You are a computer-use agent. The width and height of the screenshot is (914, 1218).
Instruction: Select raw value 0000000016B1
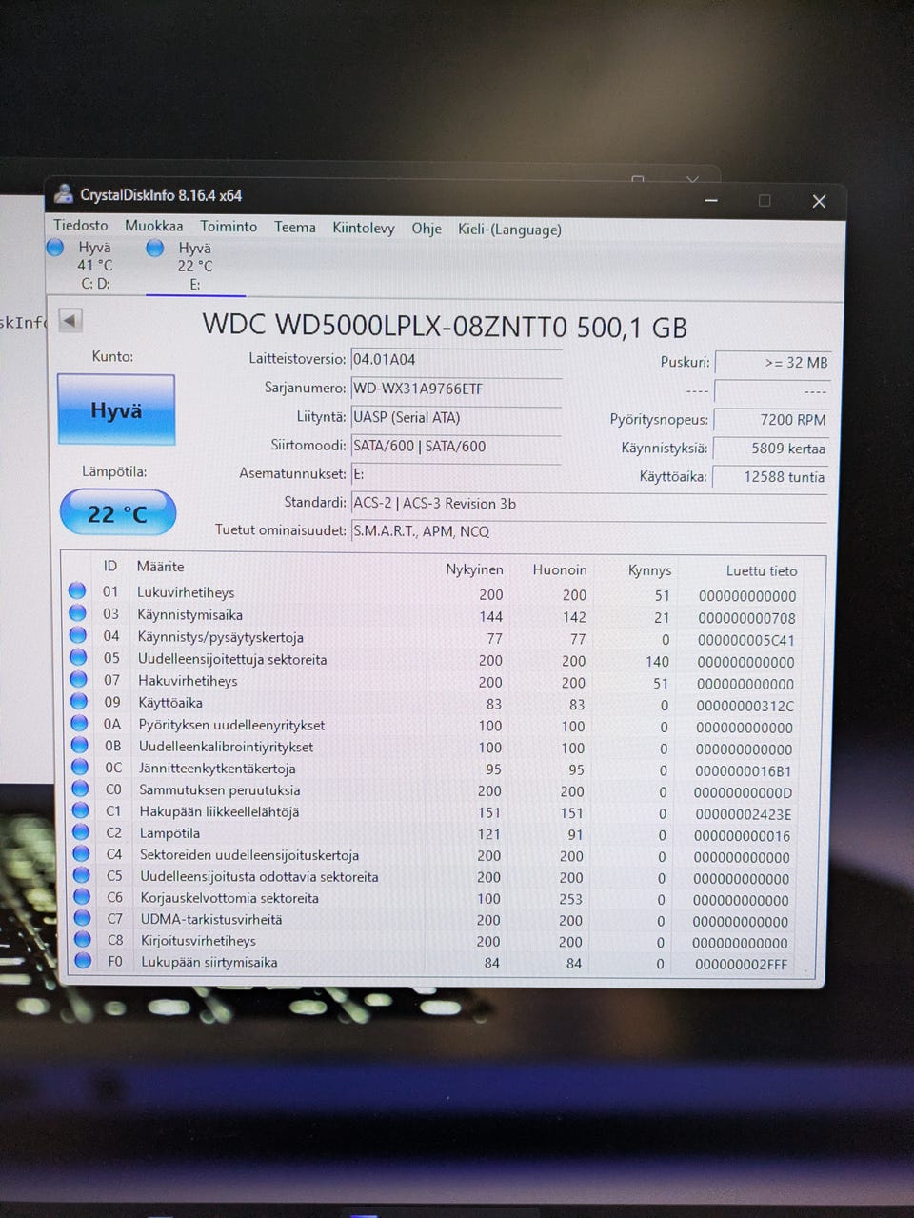744,770
